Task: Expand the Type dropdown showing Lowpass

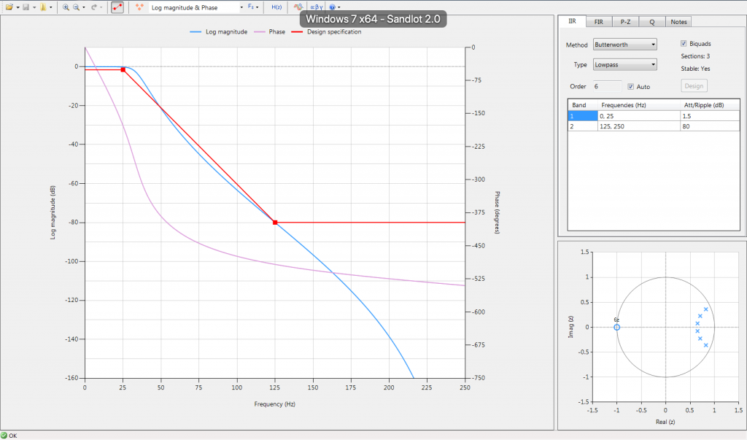Action: click(624, 65)
